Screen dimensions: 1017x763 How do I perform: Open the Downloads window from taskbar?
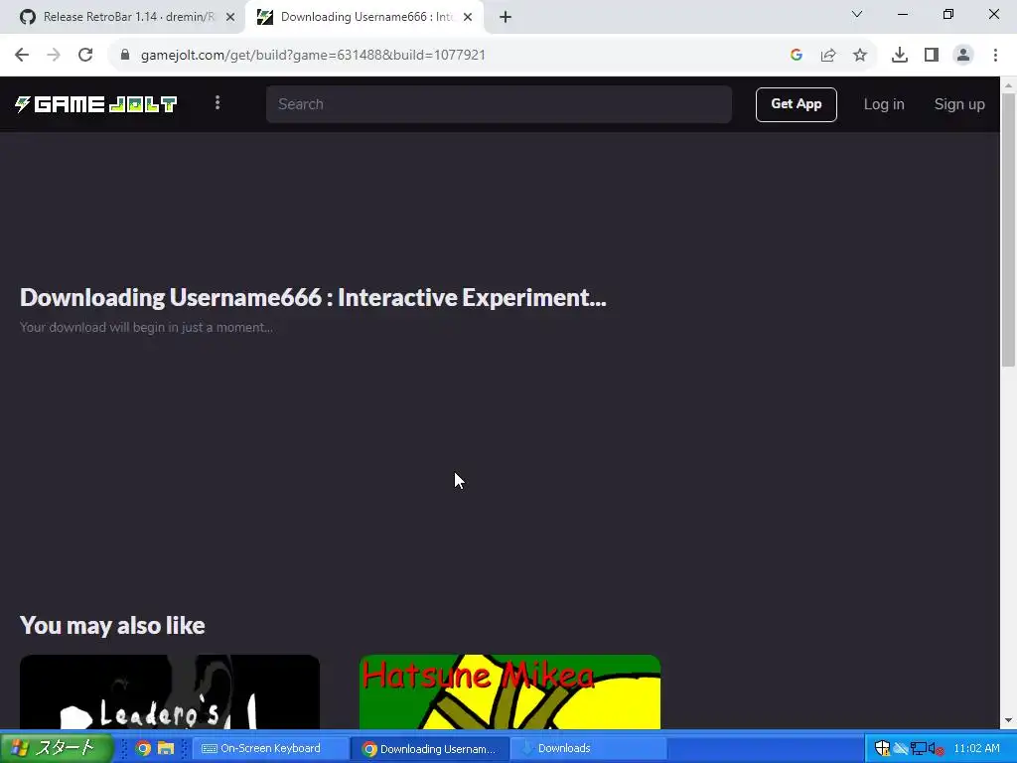click(x=588, y=748)
